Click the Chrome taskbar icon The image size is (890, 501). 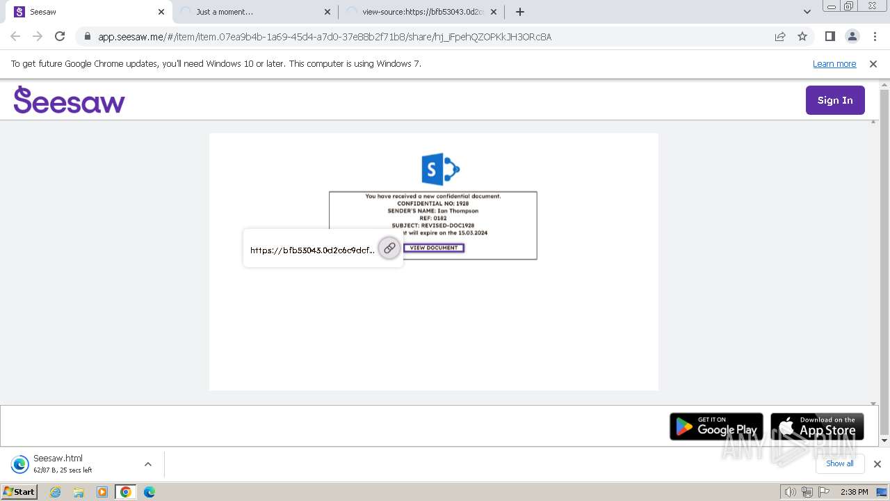[125, 492]
